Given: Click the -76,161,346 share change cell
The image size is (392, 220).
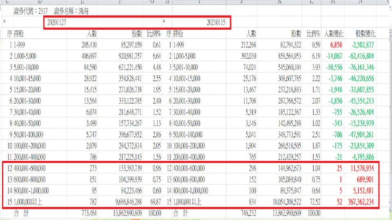Looking at the screenshot, I should [x=361, y=67].
